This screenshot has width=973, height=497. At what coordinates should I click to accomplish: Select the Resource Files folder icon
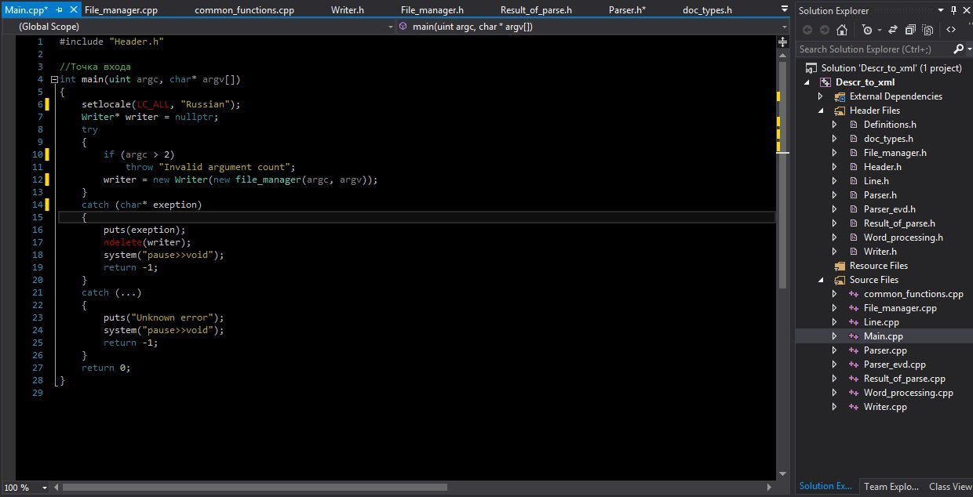840,266
